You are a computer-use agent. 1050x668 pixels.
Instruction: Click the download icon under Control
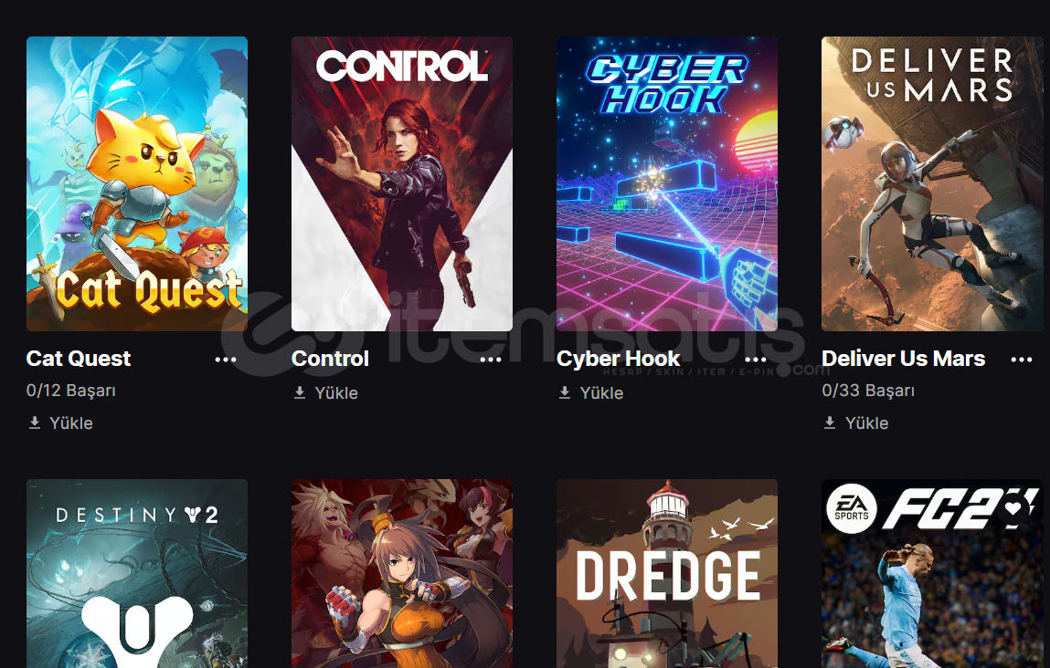click(300, 392)
